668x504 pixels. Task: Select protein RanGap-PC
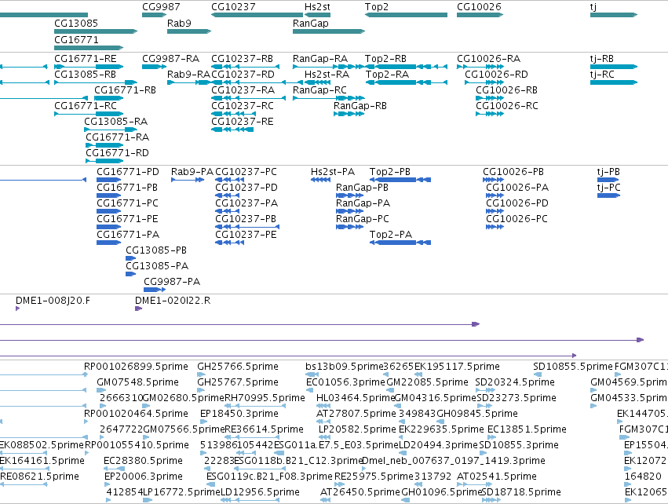(363, 219)
